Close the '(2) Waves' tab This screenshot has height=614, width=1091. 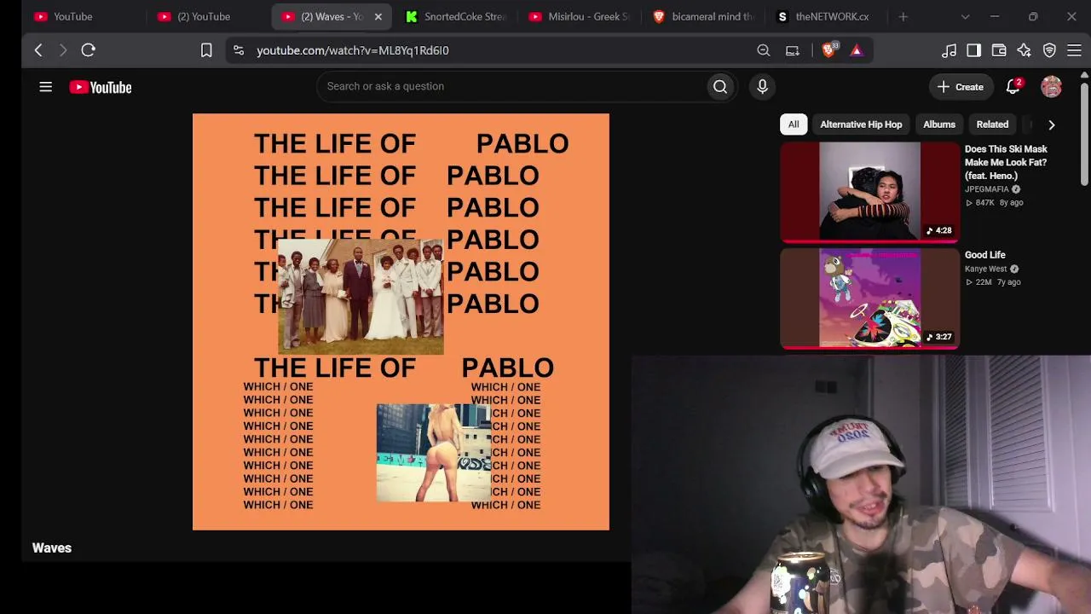click(x=378, y=16)
